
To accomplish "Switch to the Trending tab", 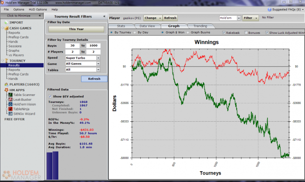I will (x=200, y=26).
